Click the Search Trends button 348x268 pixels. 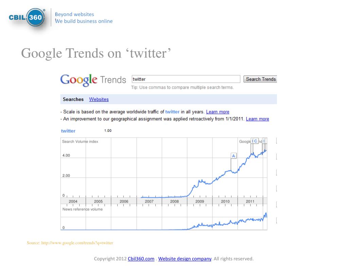260,79
